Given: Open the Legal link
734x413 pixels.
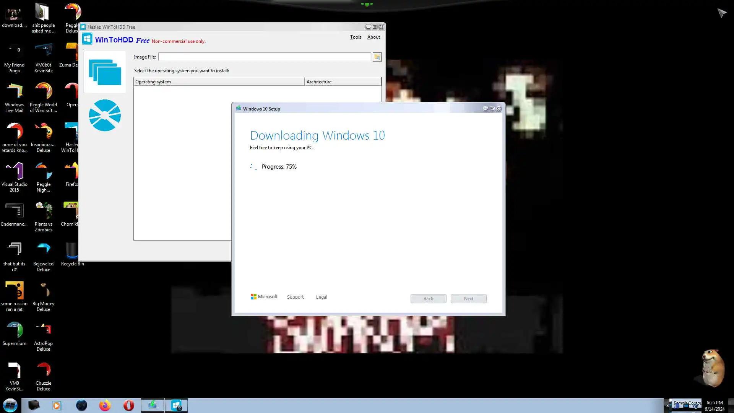Looking at the screenshot, I should click(321, 297).
